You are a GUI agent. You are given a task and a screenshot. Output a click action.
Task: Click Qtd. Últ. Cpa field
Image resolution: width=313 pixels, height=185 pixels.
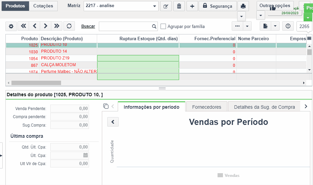point(69,147)
